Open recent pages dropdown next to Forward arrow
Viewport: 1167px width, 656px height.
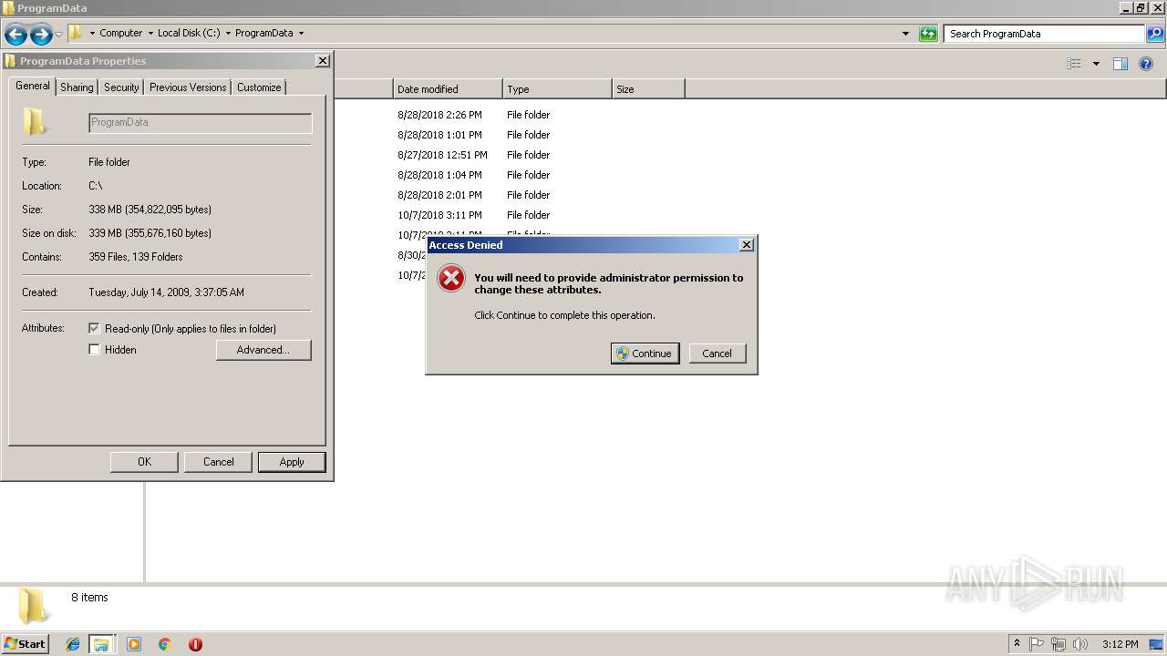(58, 35)
